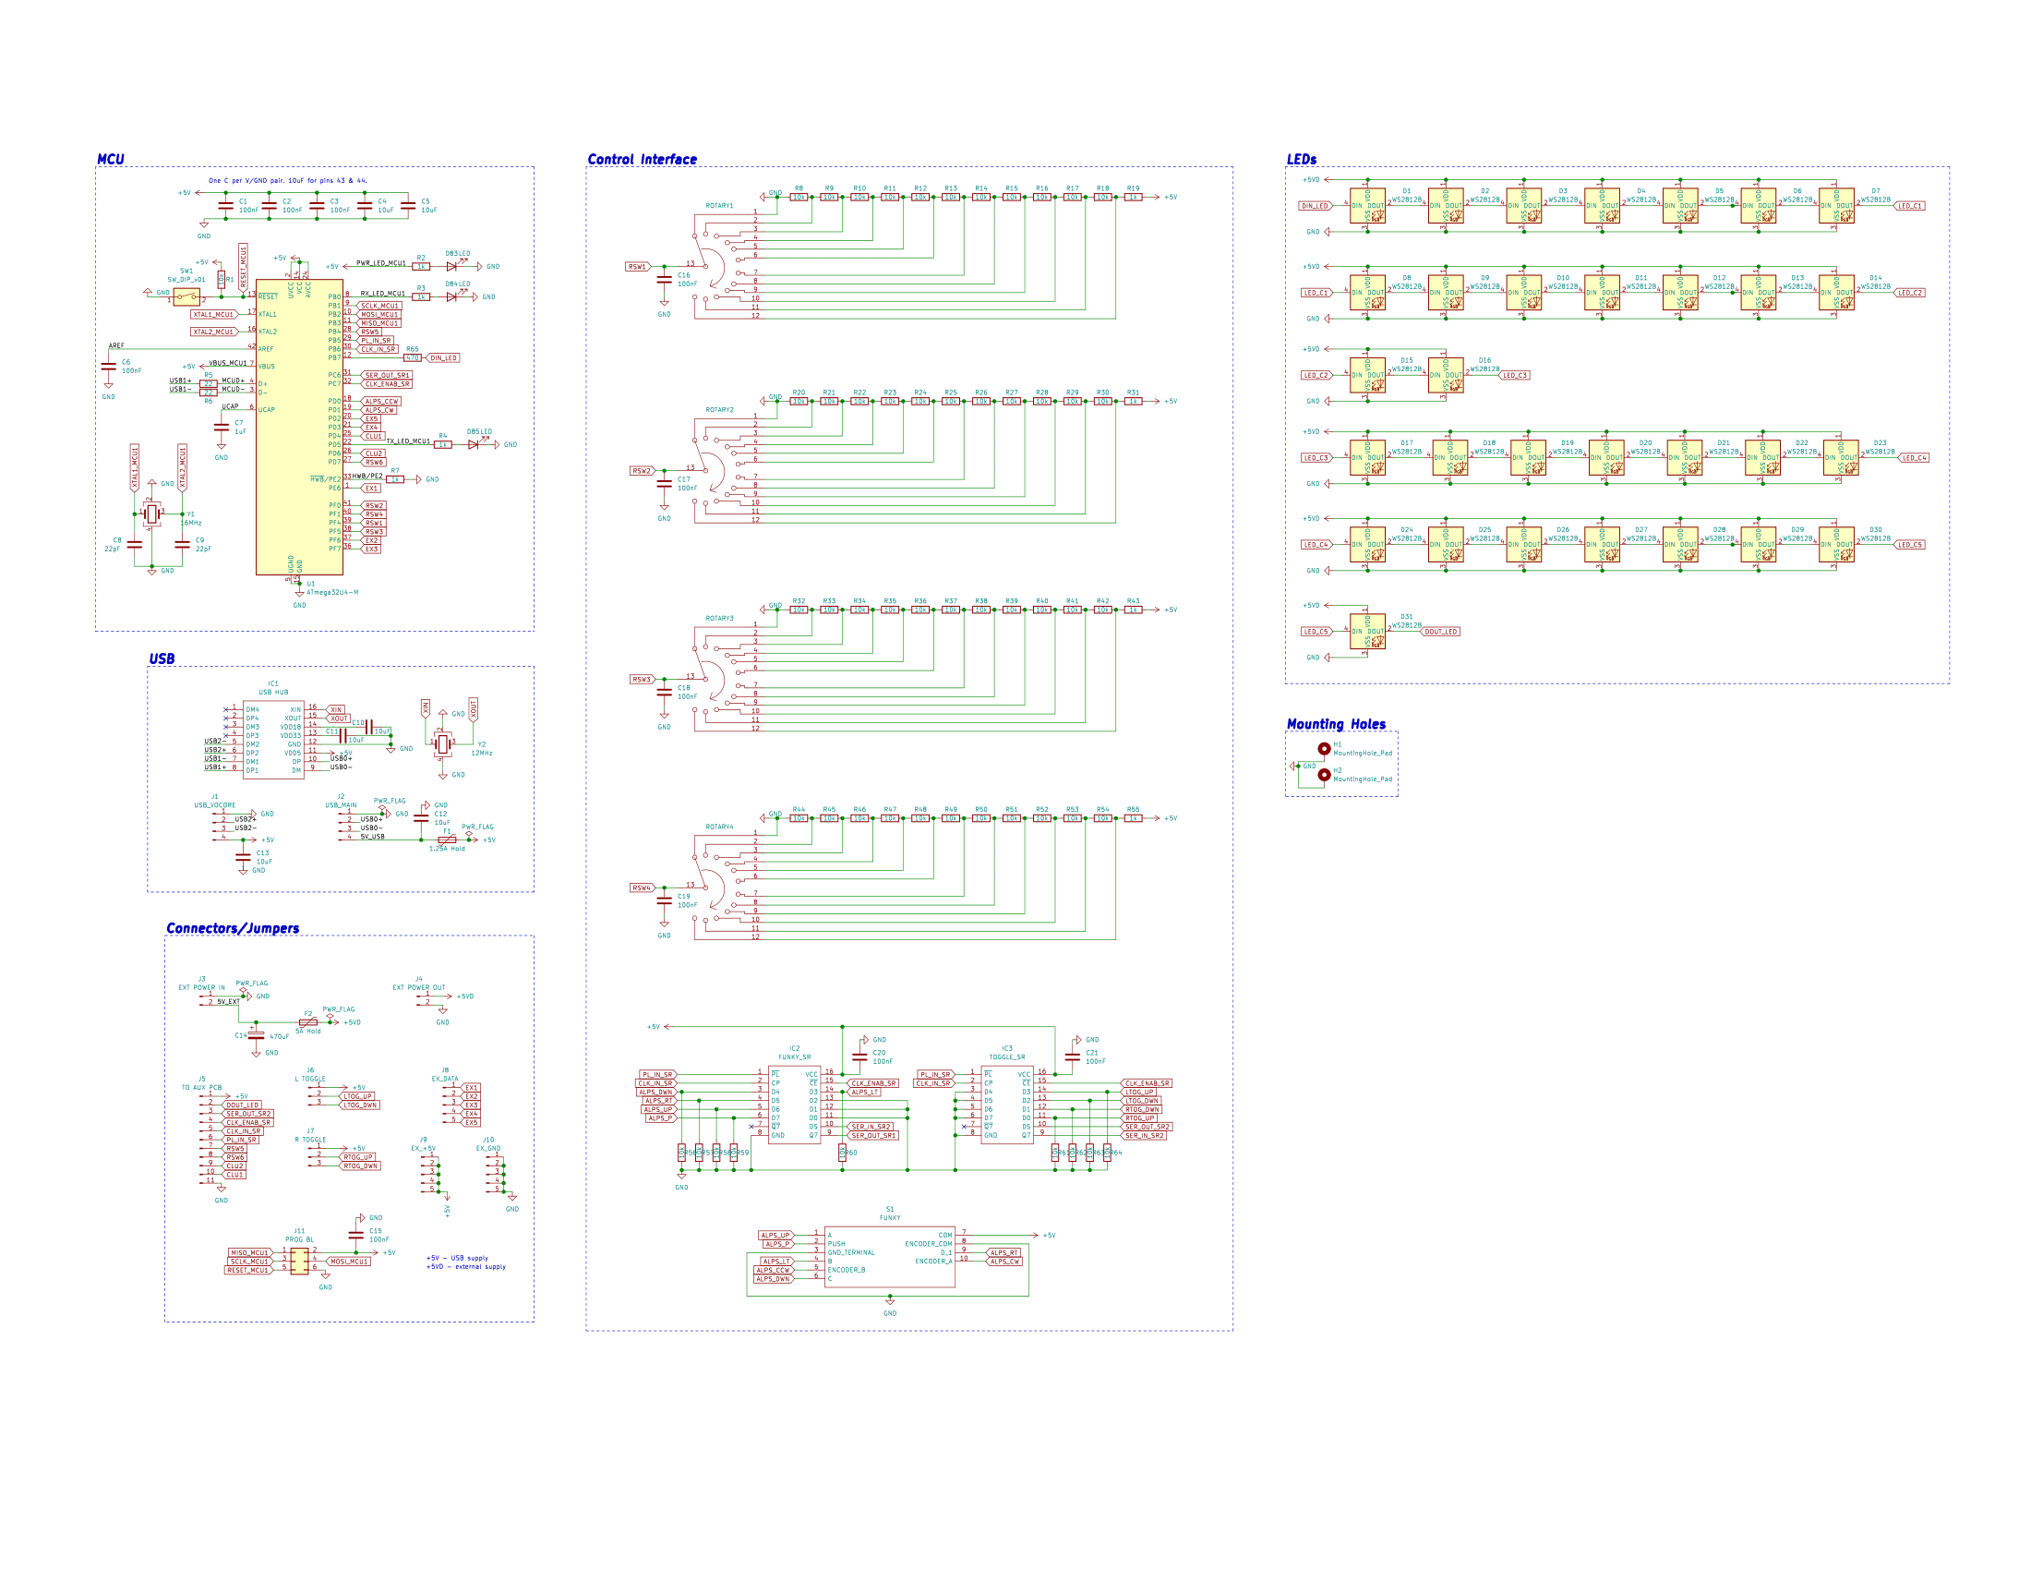Click the ATmega32U4-M chip body
The height and width of the screenshot is (1570, 2031).
point(299,428)
